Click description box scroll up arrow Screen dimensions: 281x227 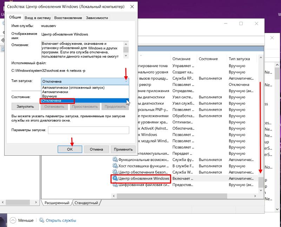(126, 44)
